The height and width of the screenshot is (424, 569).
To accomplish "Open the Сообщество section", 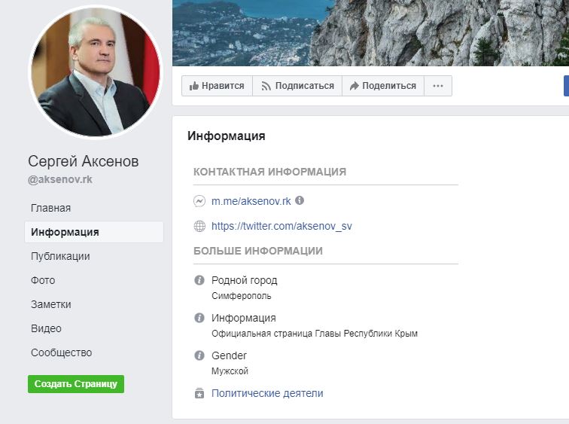I will point(61,352).
